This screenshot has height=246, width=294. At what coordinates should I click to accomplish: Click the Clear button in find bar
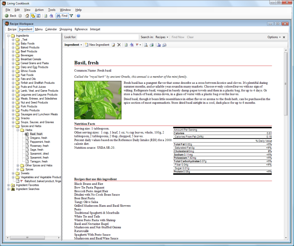pos(190,37)
